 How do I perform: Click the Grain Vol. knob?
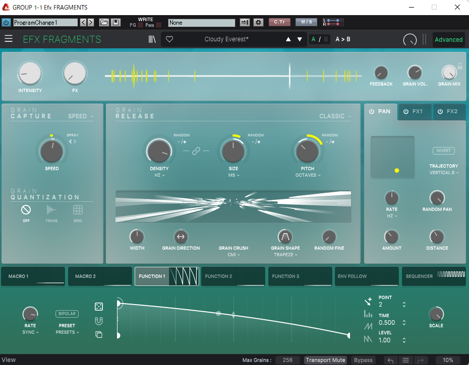(x=415, y=72)
